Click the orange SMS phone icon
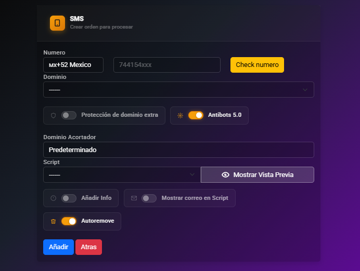The height and width of the screenshot is (271, 360). 57,23
